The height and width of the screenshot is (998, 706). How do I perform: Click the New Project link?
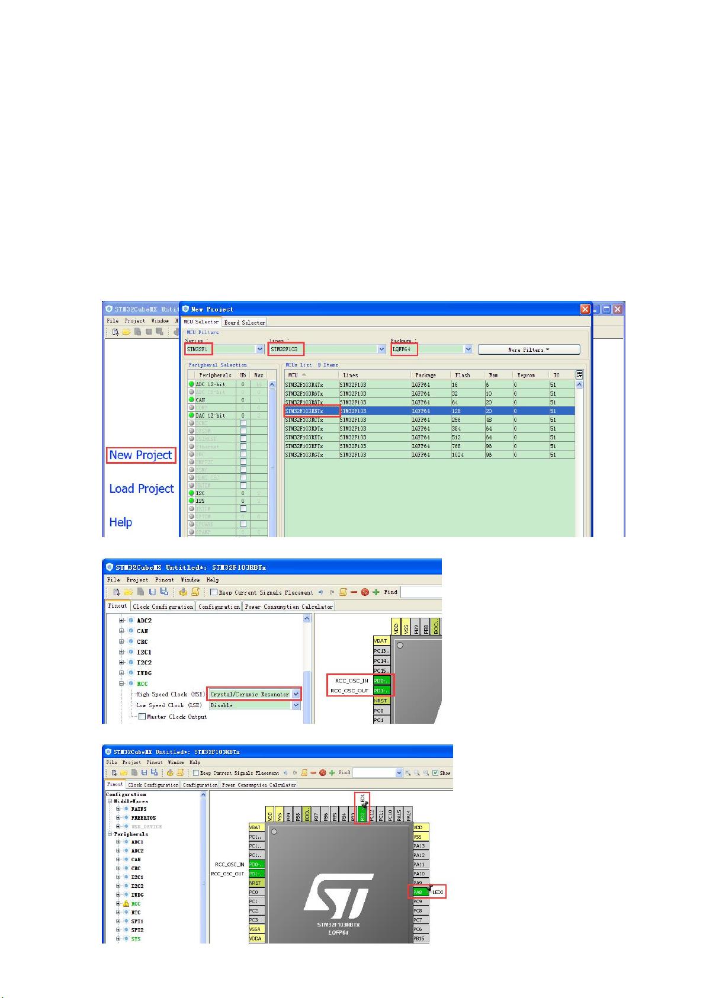pyautogui.click(x=140, y=455)
